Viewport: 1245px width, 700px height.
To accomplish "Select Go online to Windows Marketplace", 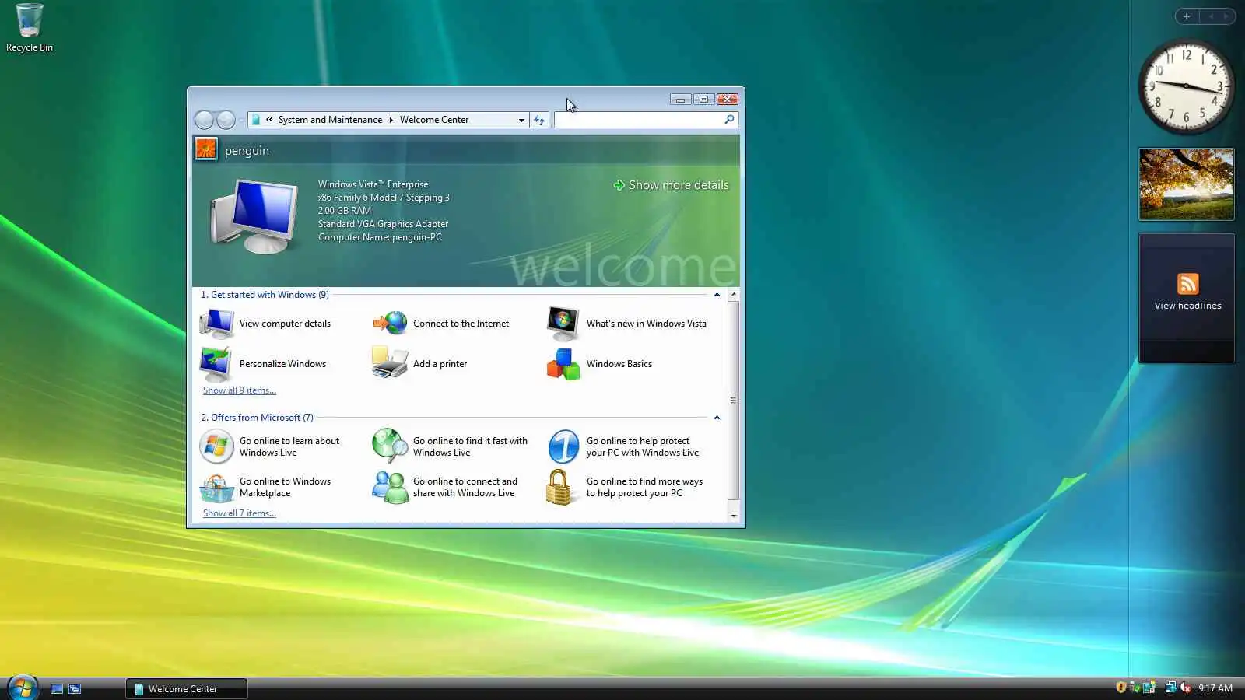I will [x=265, y=487].
